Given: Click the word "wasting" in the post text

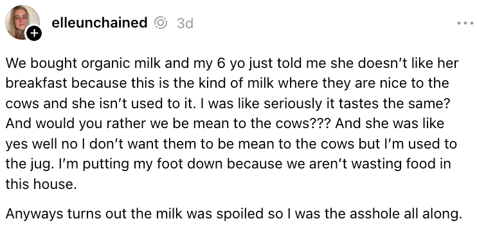Looking at the screenshot, I should (386, 165).
